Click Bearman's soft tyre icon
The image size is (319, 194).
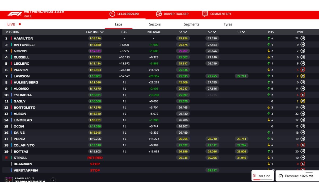coord(303,164)
